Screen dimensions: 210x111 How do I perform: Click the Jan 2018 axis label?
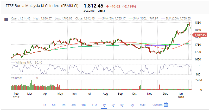[181, 95]
